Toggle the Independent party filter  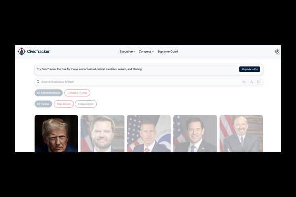pyautogui.click(x=86, y=104)
